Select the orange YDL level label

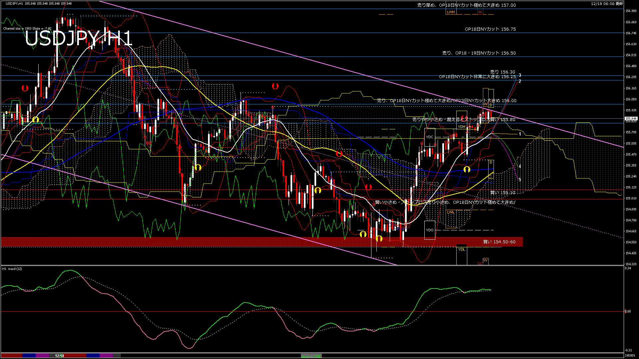(462, 249)
